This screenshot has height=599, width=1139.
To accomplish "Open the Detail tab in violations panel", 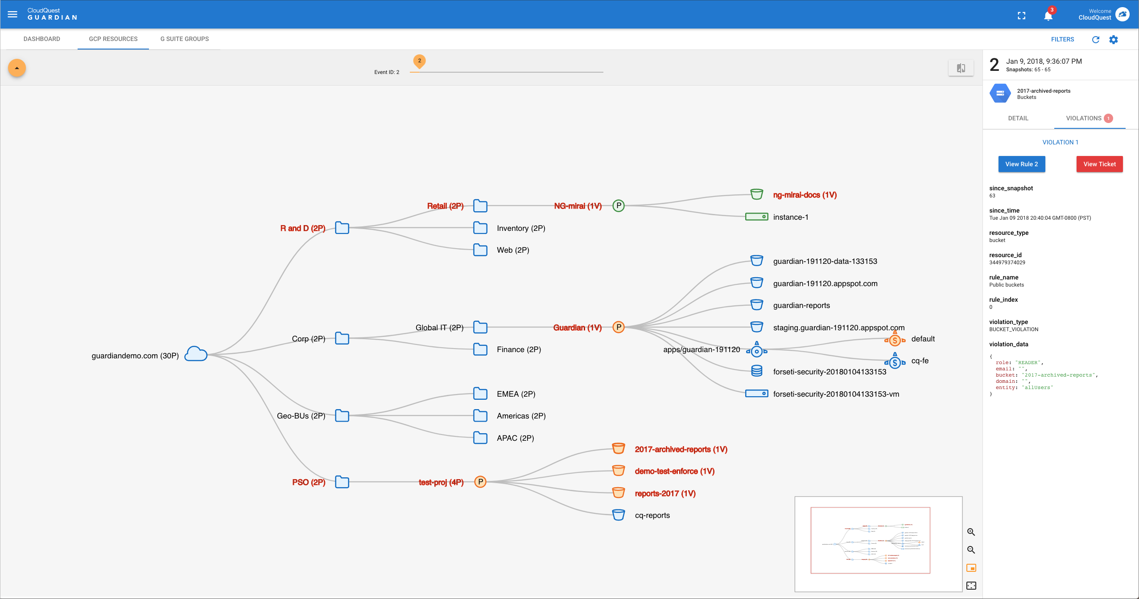I will [1018, 118].
